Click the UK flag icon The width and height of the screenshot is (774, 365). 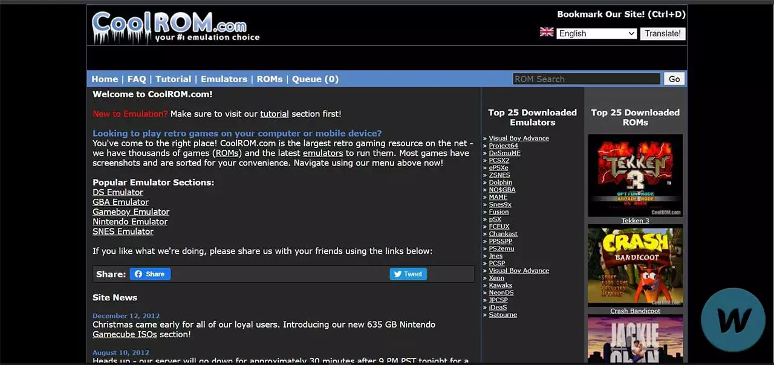(547, 33)
